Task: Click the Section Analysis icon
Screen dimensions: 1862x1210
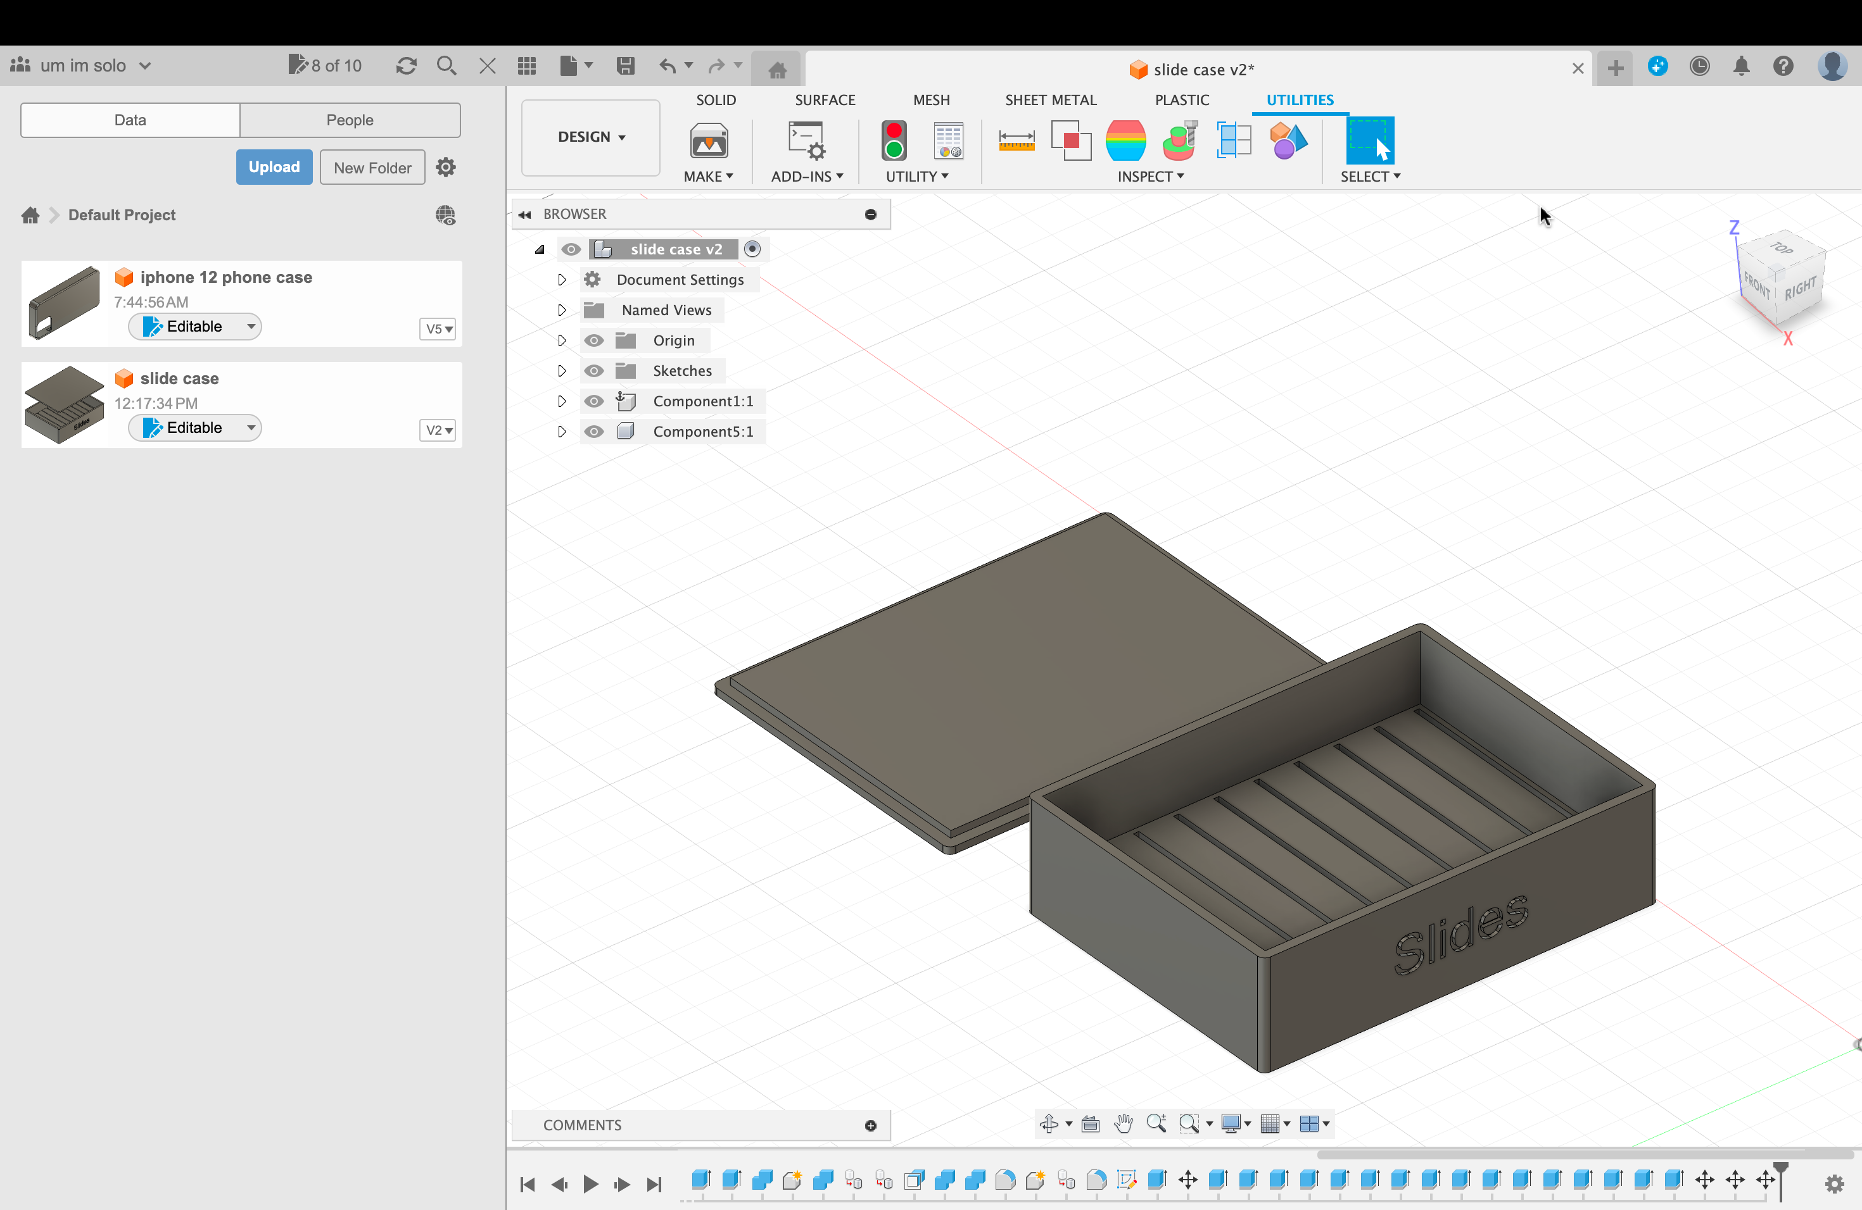Action: [x=1234, y=140]
